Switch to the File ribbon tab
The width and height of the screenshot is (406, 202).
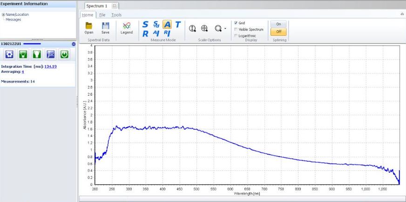[x=102, y=15]
